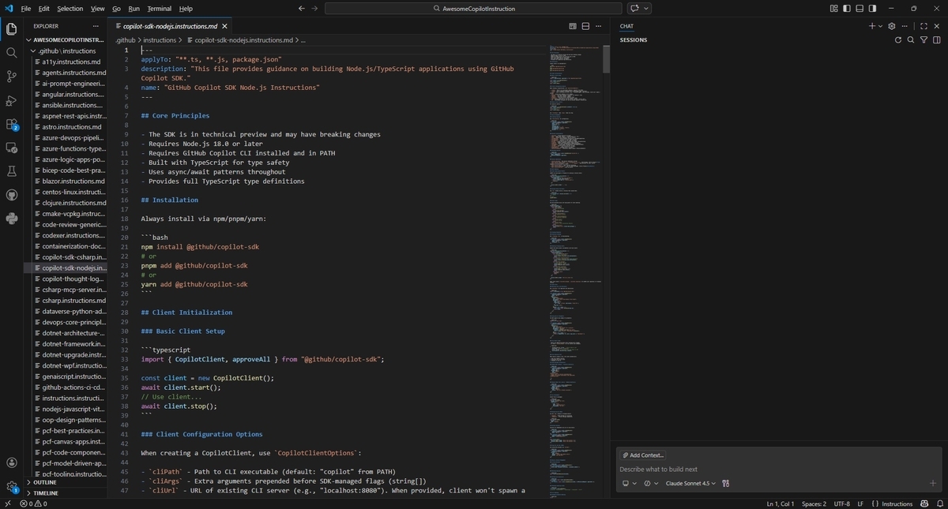Viewport: 948px width, 509px height.
Task: Open the configure tools icon in chat input
Action: pos(725,483)
